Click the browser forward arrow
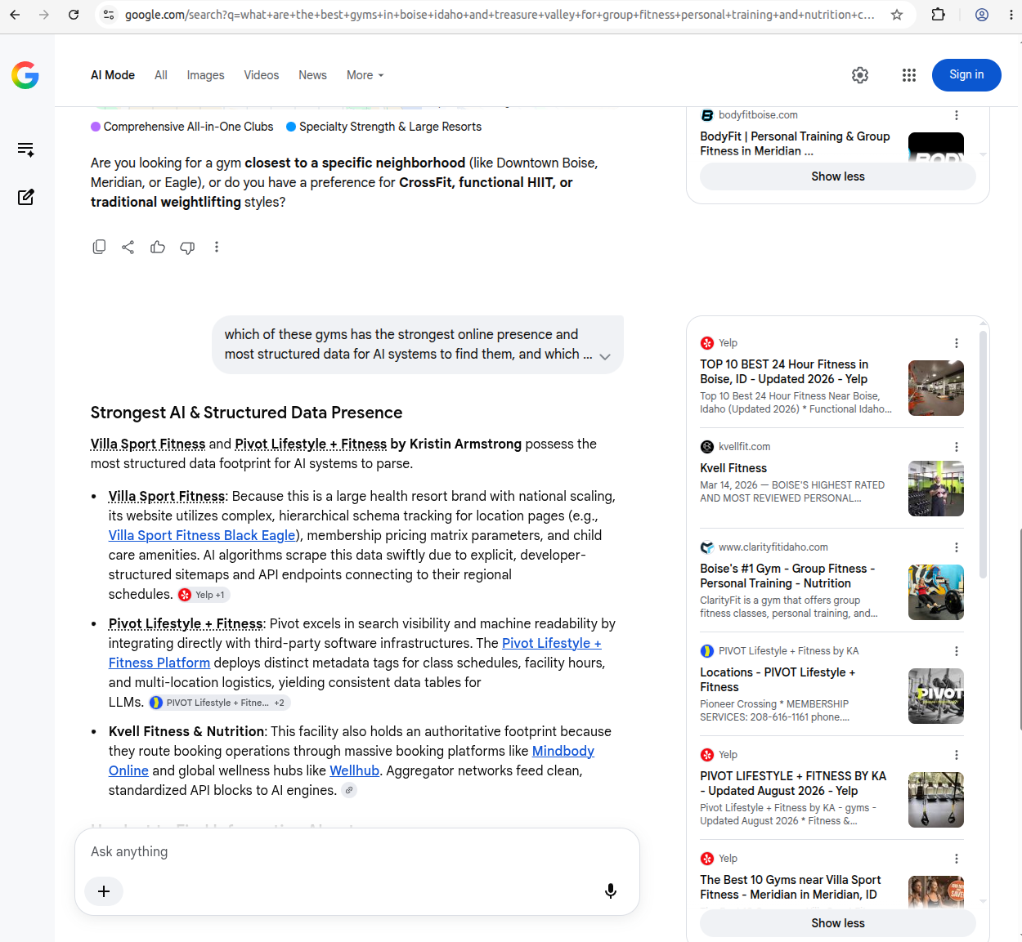Screen dimensions: 1022x942 pos(44,15)
